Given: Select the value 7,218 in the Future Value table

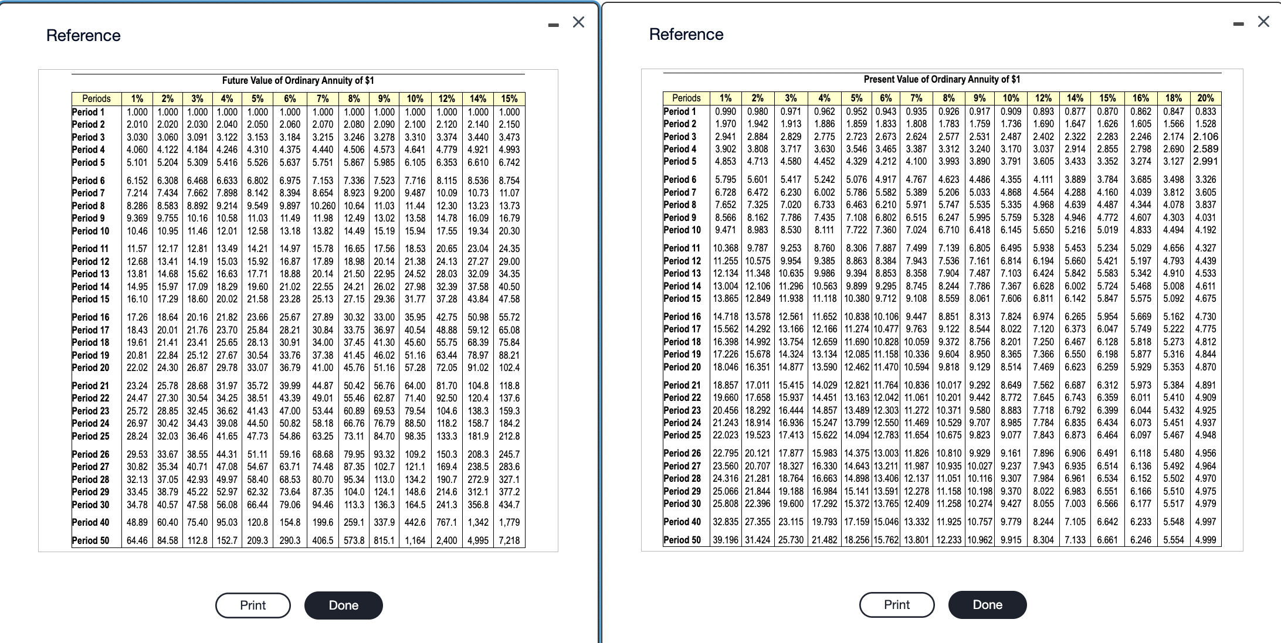Looking at the screenshot, I should coord(510,540).
